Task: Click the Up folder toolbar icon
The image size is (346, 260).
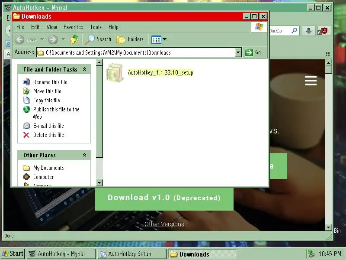Action: point(74,39)
